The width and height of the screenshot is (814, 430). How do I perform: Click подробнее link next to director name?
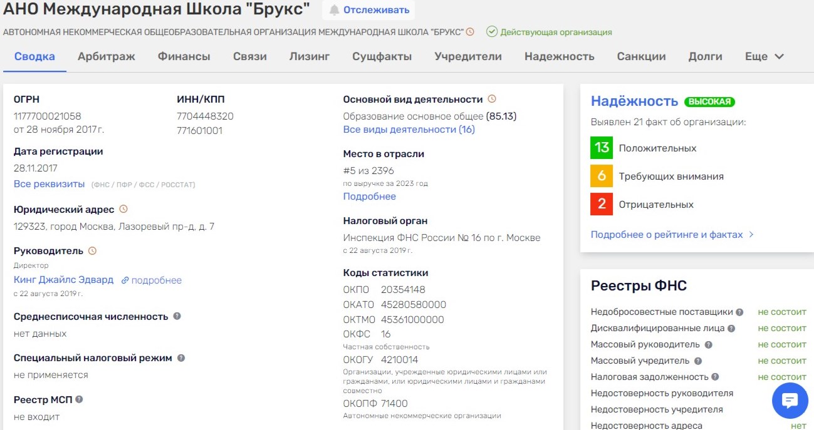coord(157,280)
